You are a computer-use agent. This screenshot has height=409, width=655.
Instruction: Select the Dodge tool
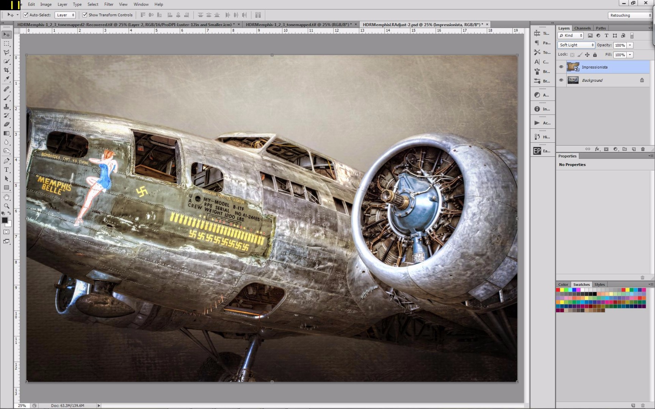pos(6,151)
